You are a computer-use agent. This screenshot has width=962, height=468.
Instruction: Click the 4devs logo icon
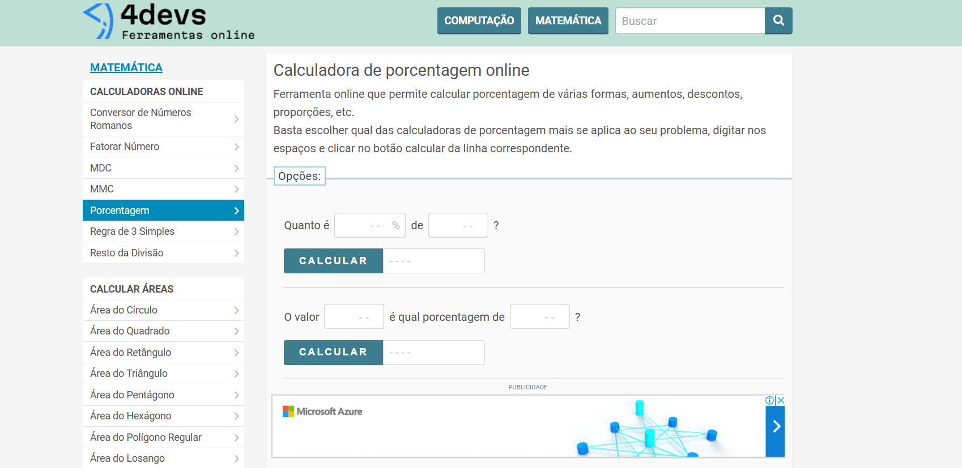[x=99, y=21]
